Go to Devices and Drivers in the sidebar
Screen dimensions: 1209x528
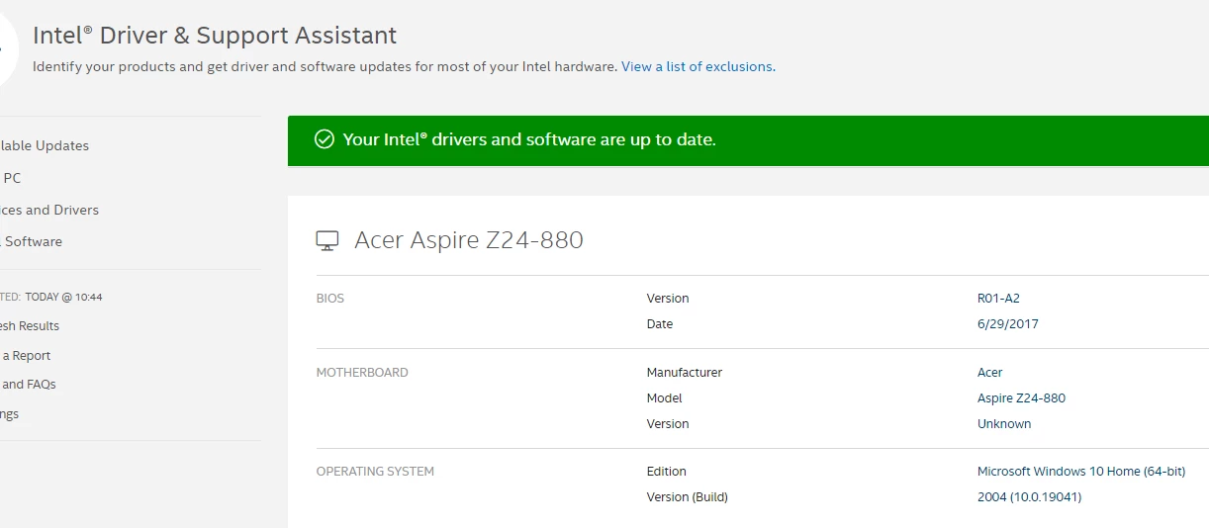click(x=49, y=210)
